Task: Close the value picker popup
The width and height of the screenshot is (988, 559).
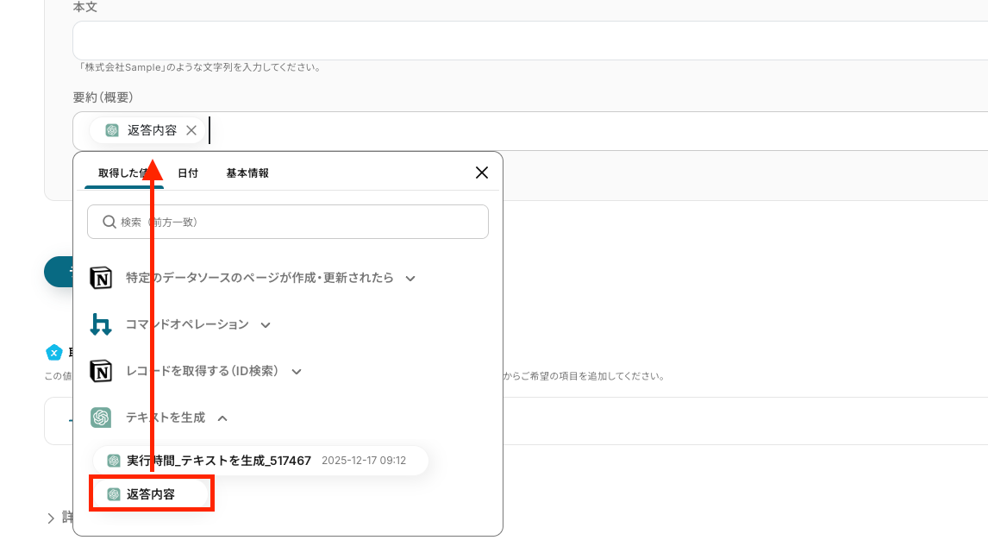Action: coord(482,173)
